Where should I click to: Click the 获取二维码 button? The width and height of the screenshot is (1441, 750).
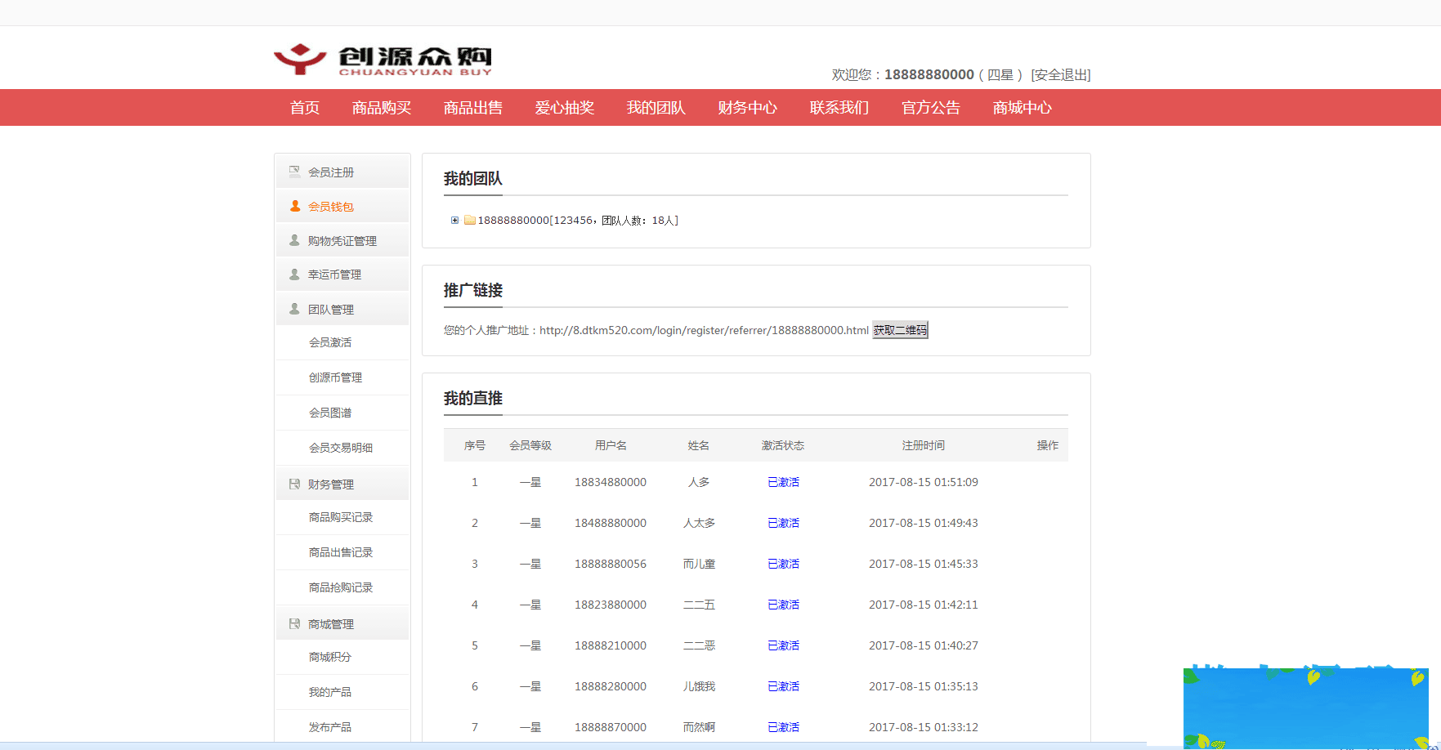click(x=899, y=329)
